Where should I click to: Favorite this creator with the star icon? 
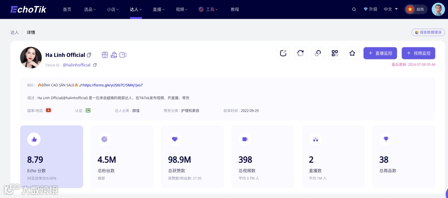[352, 53]
